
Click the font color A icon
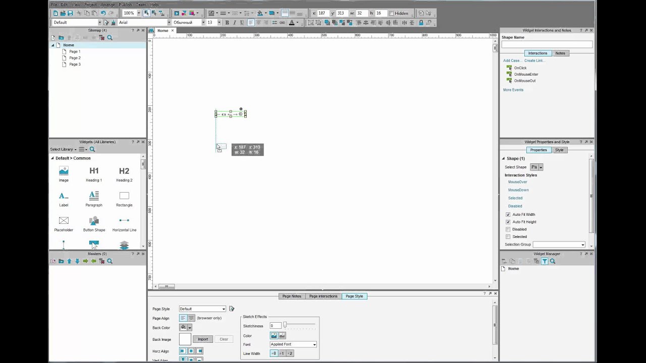tap(291, 22)
